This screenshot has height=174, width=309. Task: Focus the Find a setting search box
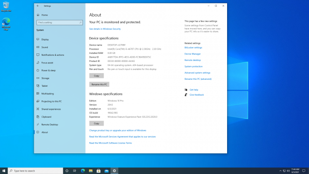pyautogui.click(x=59, y=23)
